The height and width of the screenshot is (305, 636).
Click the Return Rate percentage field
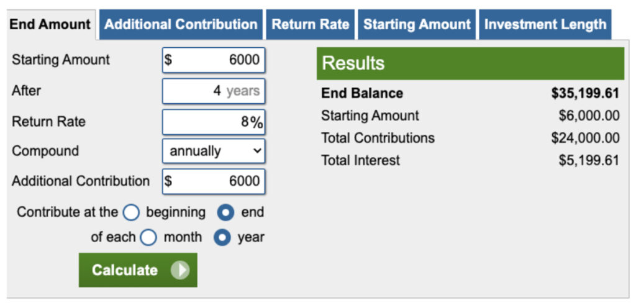[x=214, y=122]
